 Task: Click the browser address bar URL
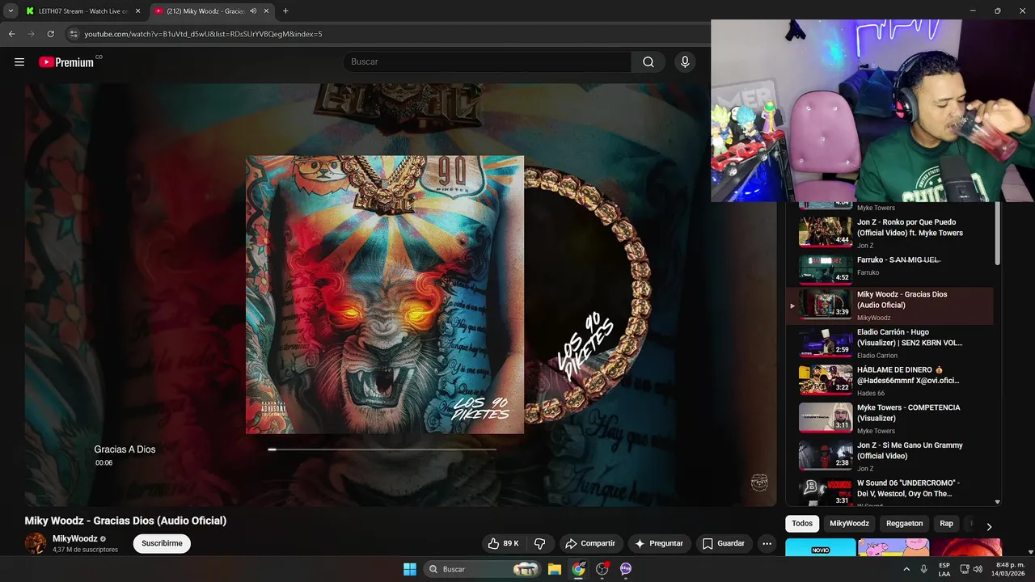[204, 34]
